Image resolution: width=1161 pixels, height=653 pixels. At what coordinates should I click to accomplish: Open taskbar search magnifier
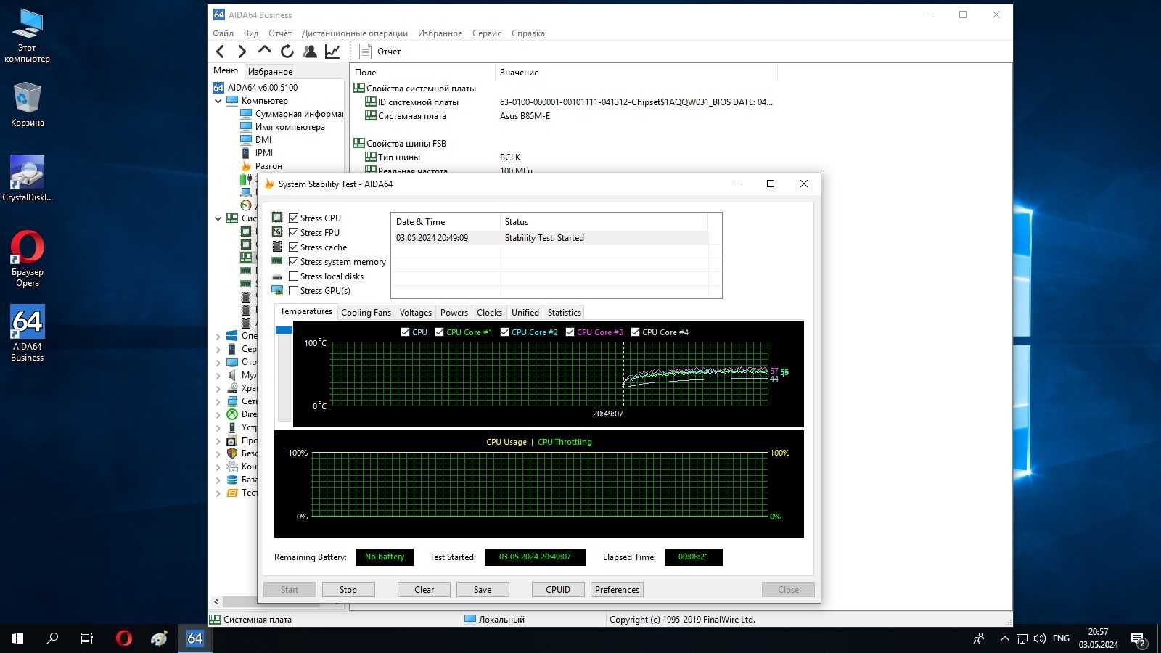(52, 638)
